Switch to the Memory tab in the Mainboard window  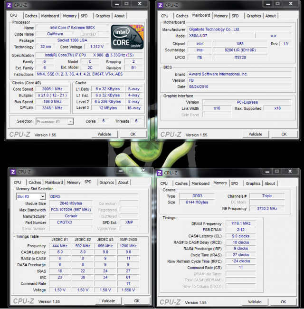221,16
